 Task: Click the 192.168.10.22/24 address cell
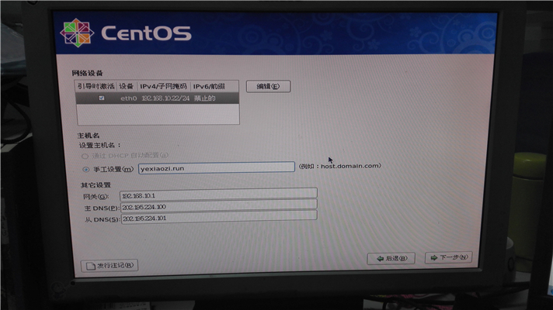click(165, 98)
